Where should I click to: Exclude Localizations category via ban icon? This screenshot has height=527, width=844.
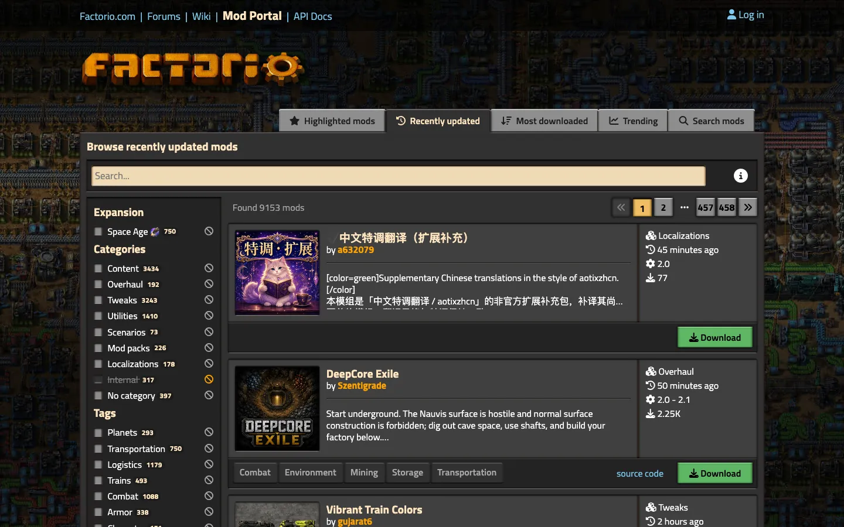pos(209,364)
